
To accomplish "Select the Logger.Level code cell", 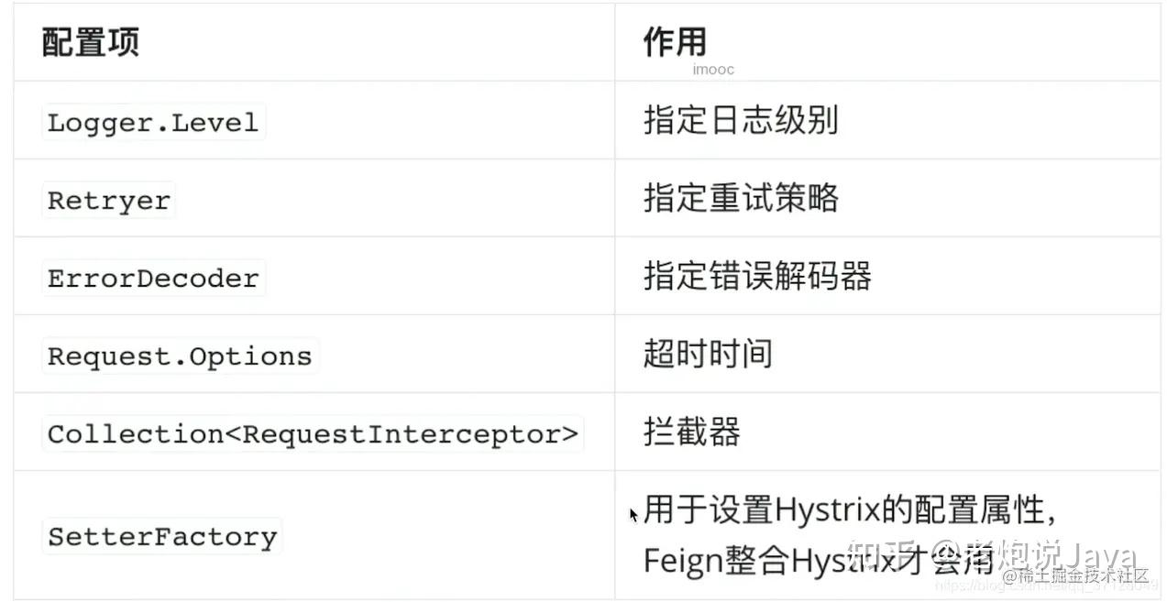I will [x=153, y=123].
